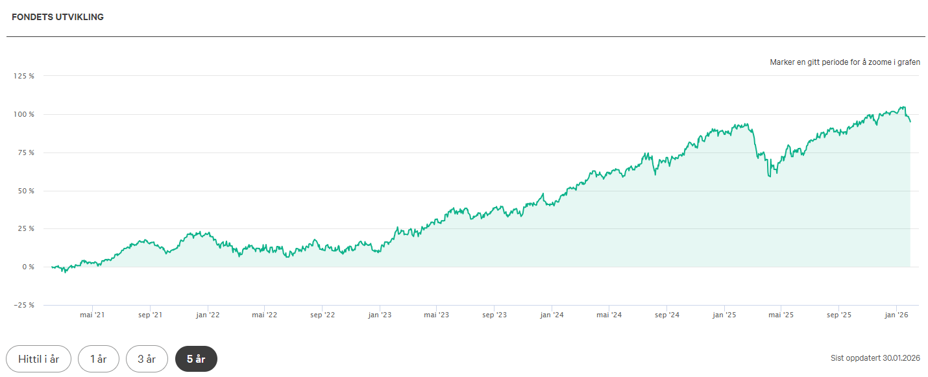Click the 'Marker en gitt periode' zoom hint
Viewport: 928px width, 377px height.
[844, 62]
